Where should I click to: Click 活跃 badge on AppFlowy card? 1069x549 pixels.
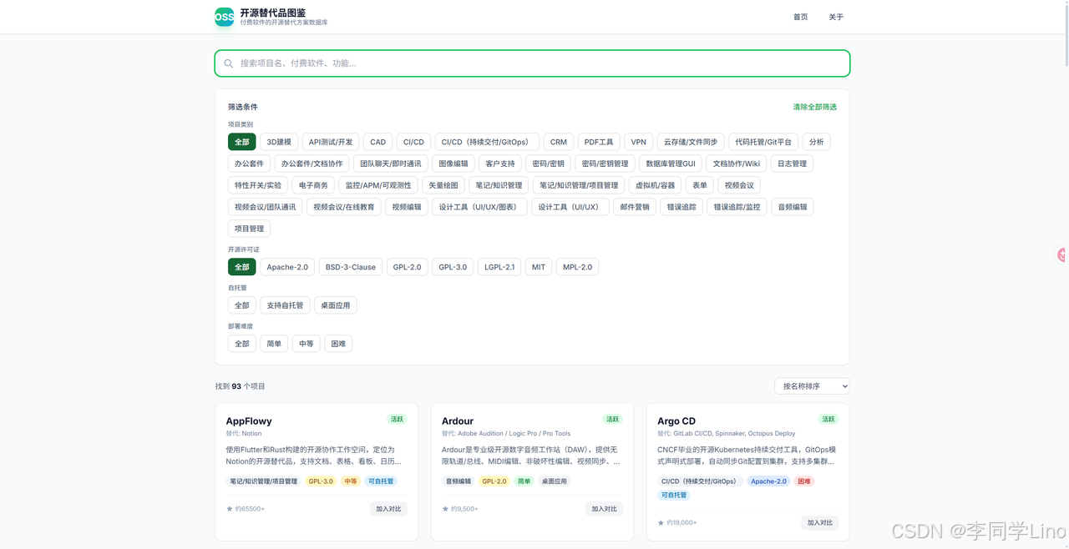(x=397, y=420)
